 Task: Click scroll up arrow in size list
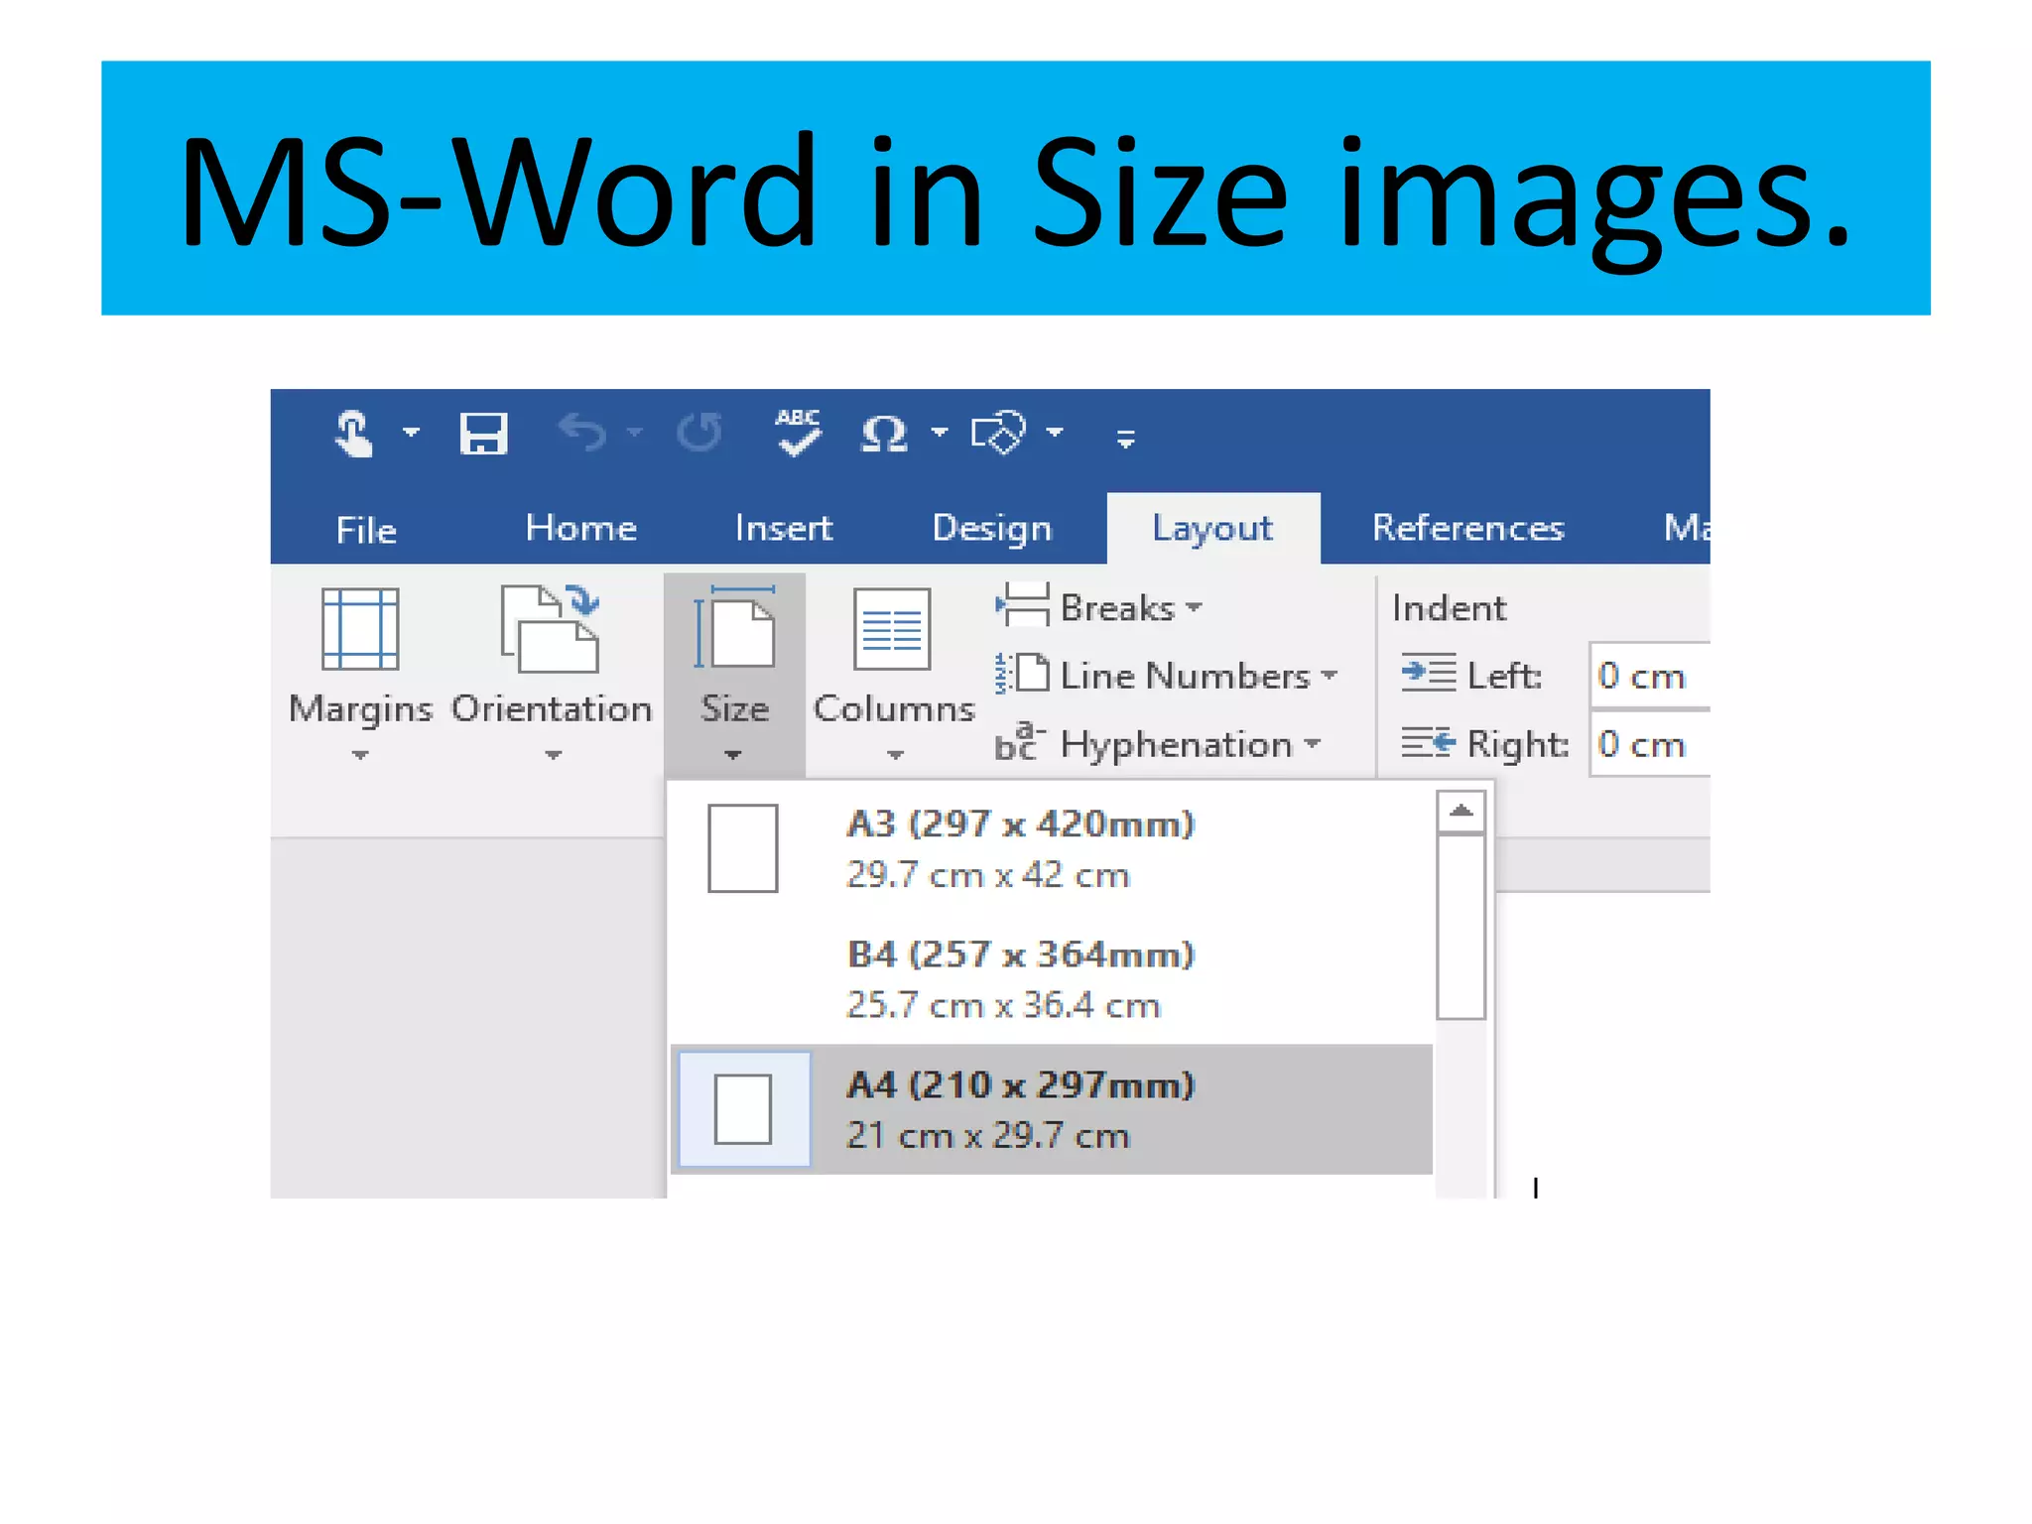pyautogui.click(x=1460, y=811)
